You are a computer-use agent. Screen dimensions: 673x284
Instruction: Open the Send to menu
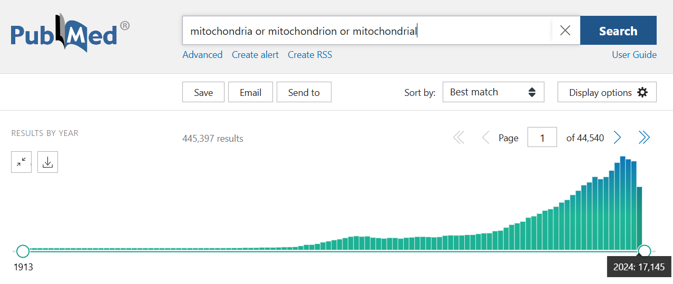pyautogui.click(x=304, y=92)
